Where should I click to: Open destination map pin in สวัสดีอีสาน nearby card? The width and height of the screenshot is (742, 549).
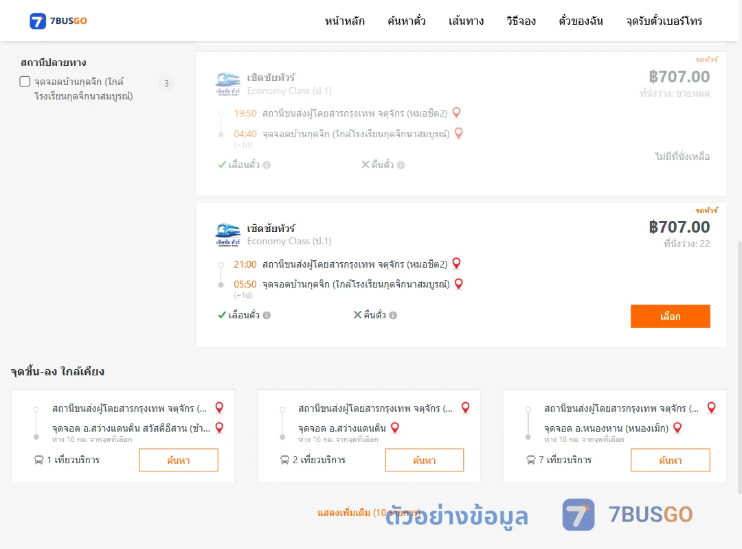click(220, 428)
